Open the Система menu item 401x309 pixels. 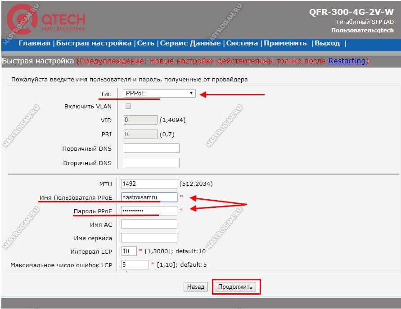[242, 43]
